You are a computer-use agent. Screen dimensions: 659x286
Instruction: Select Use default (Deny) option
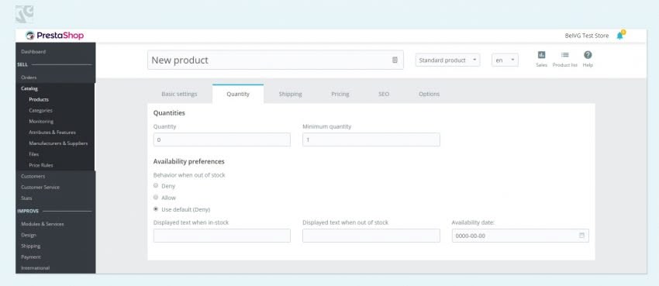pos(156,209)
